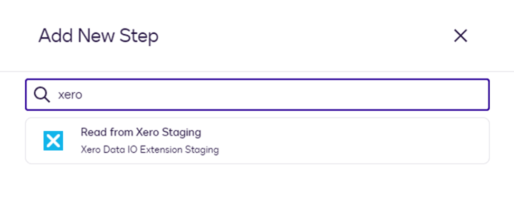Click the words Data IO in the subtitle
The image size is (514, 224).
pos(119,150)
